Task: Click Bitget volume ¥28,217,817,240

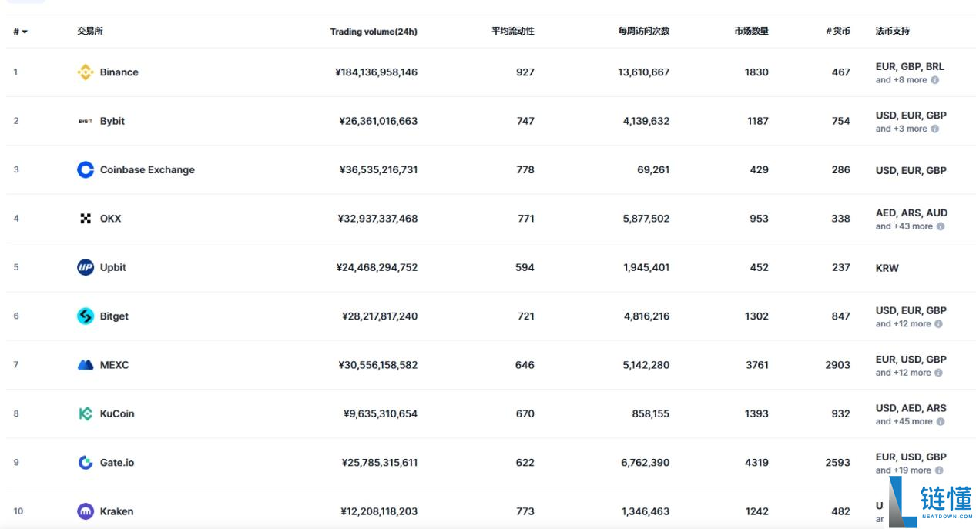Action: pyautogui.click(x=380, y=316)
